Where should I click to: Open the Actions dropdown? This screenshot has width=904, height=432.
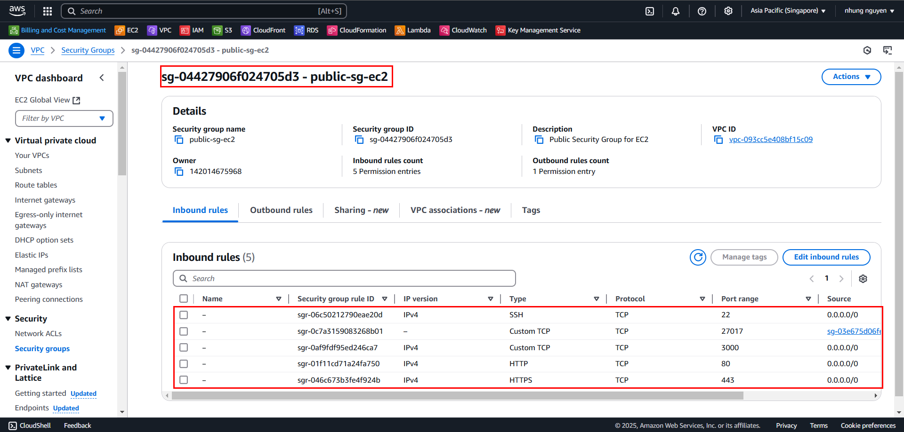[851, 77]
